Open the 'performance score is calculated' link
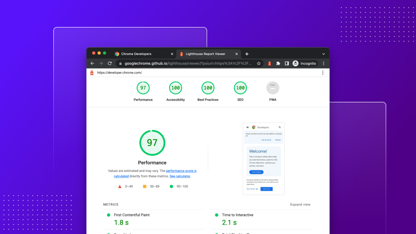 coord(181,171)
